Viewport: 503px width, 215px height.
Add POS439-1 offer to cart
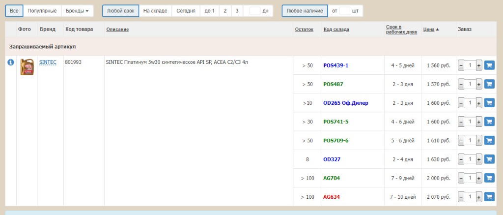pyautogui.click(x=489, y=65)
